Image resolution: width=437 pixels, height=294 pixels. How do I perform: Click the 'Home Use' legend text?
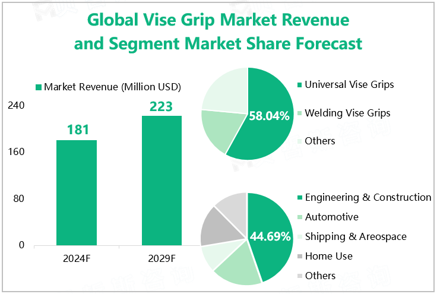[x=329, y=256]
